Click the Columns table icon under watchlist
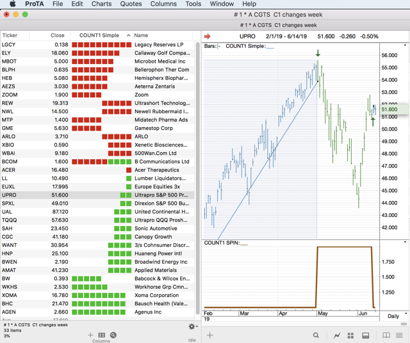This screenshot has width=410, height=343. click(x=101, y=335)
